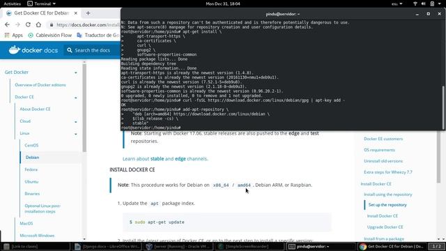The width and height of the screenshot is (446, 251).
Task: Collapse the Linux sidebar section
Action: pos(76,134)
